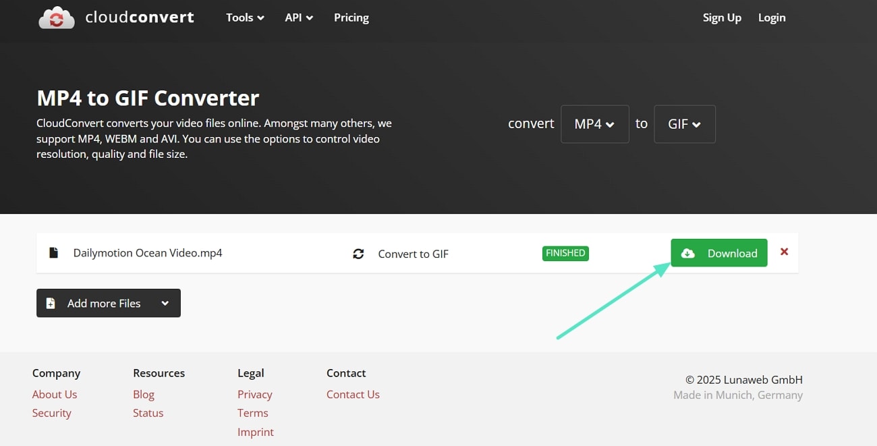Open the Imprint footer link
The image size is (877, 446).
click(256, 432)
